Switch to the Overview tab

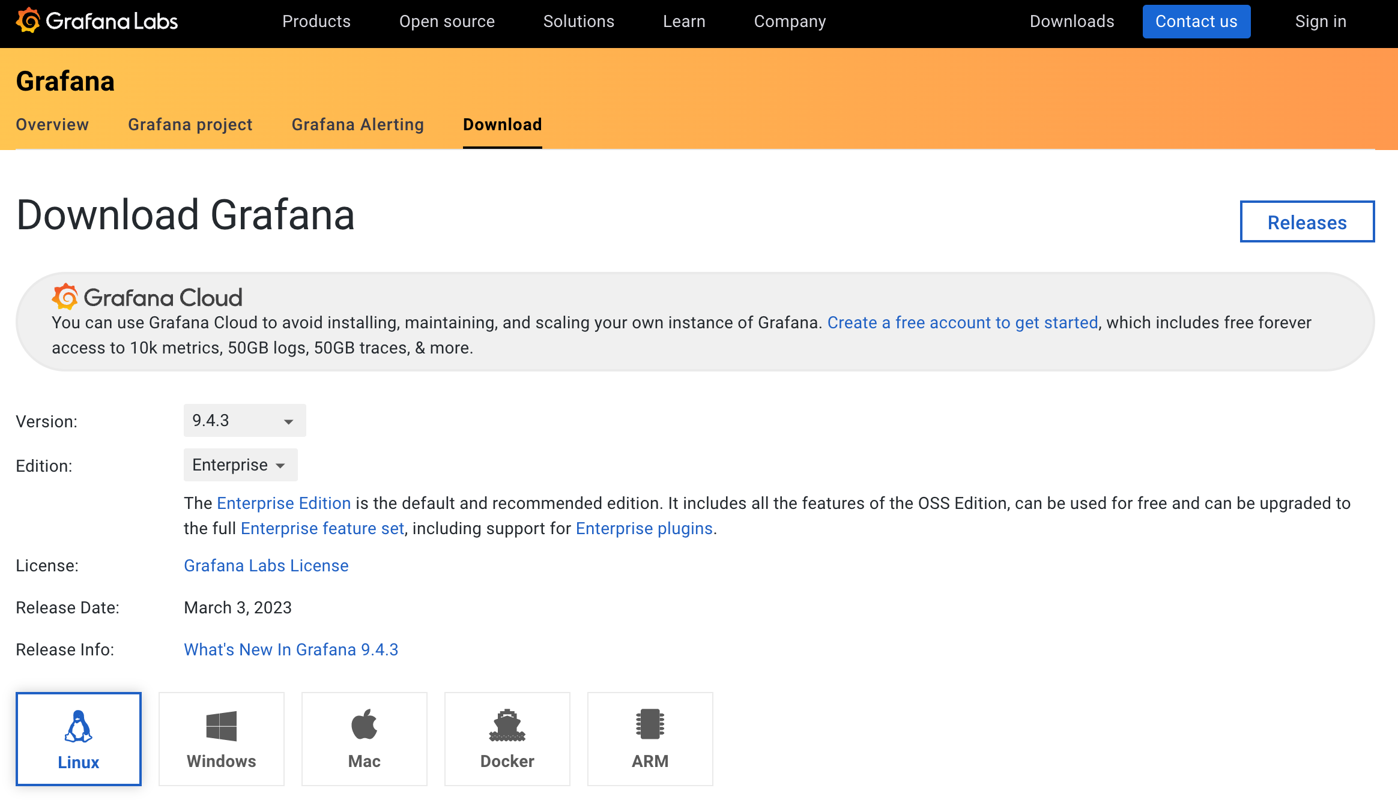point(52,124)
